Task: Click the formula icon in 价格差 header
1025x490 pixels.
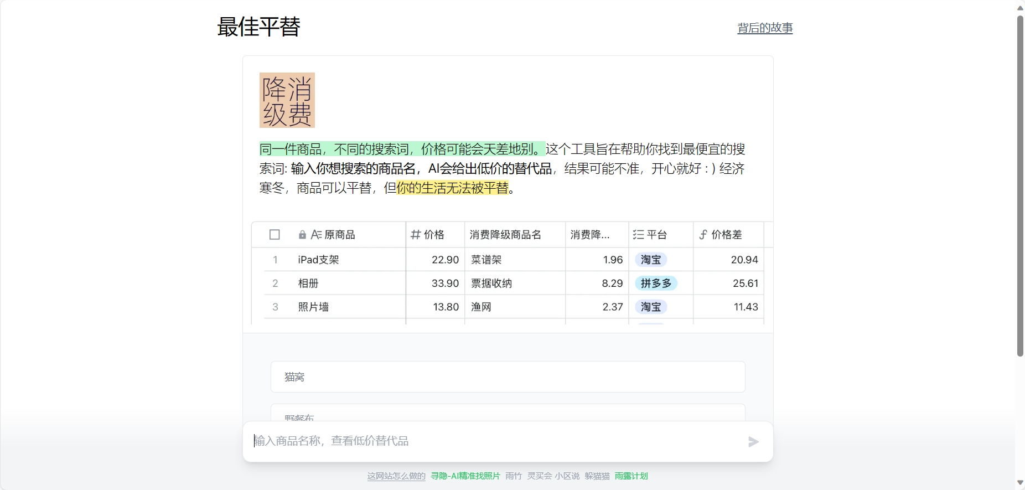Action: pos(703,235)
